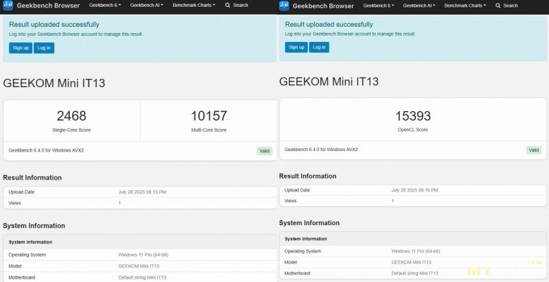
Task: Expand Benchmark Charts menu in left page
Action: tap(194, 5)
